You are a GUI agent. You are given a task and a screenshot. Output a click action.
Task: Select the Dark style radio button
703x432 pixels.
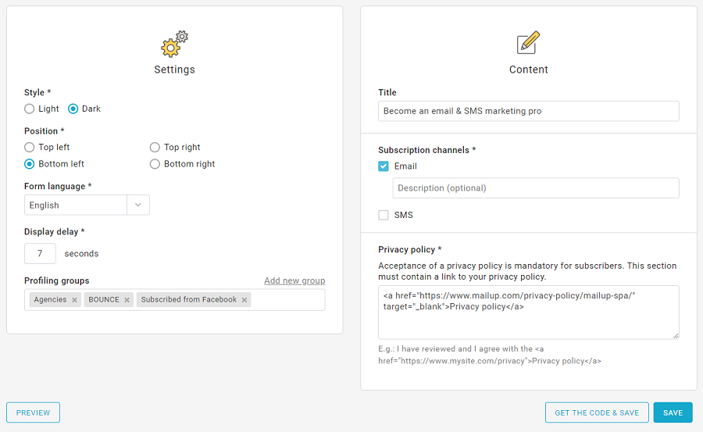click(73, 109)
